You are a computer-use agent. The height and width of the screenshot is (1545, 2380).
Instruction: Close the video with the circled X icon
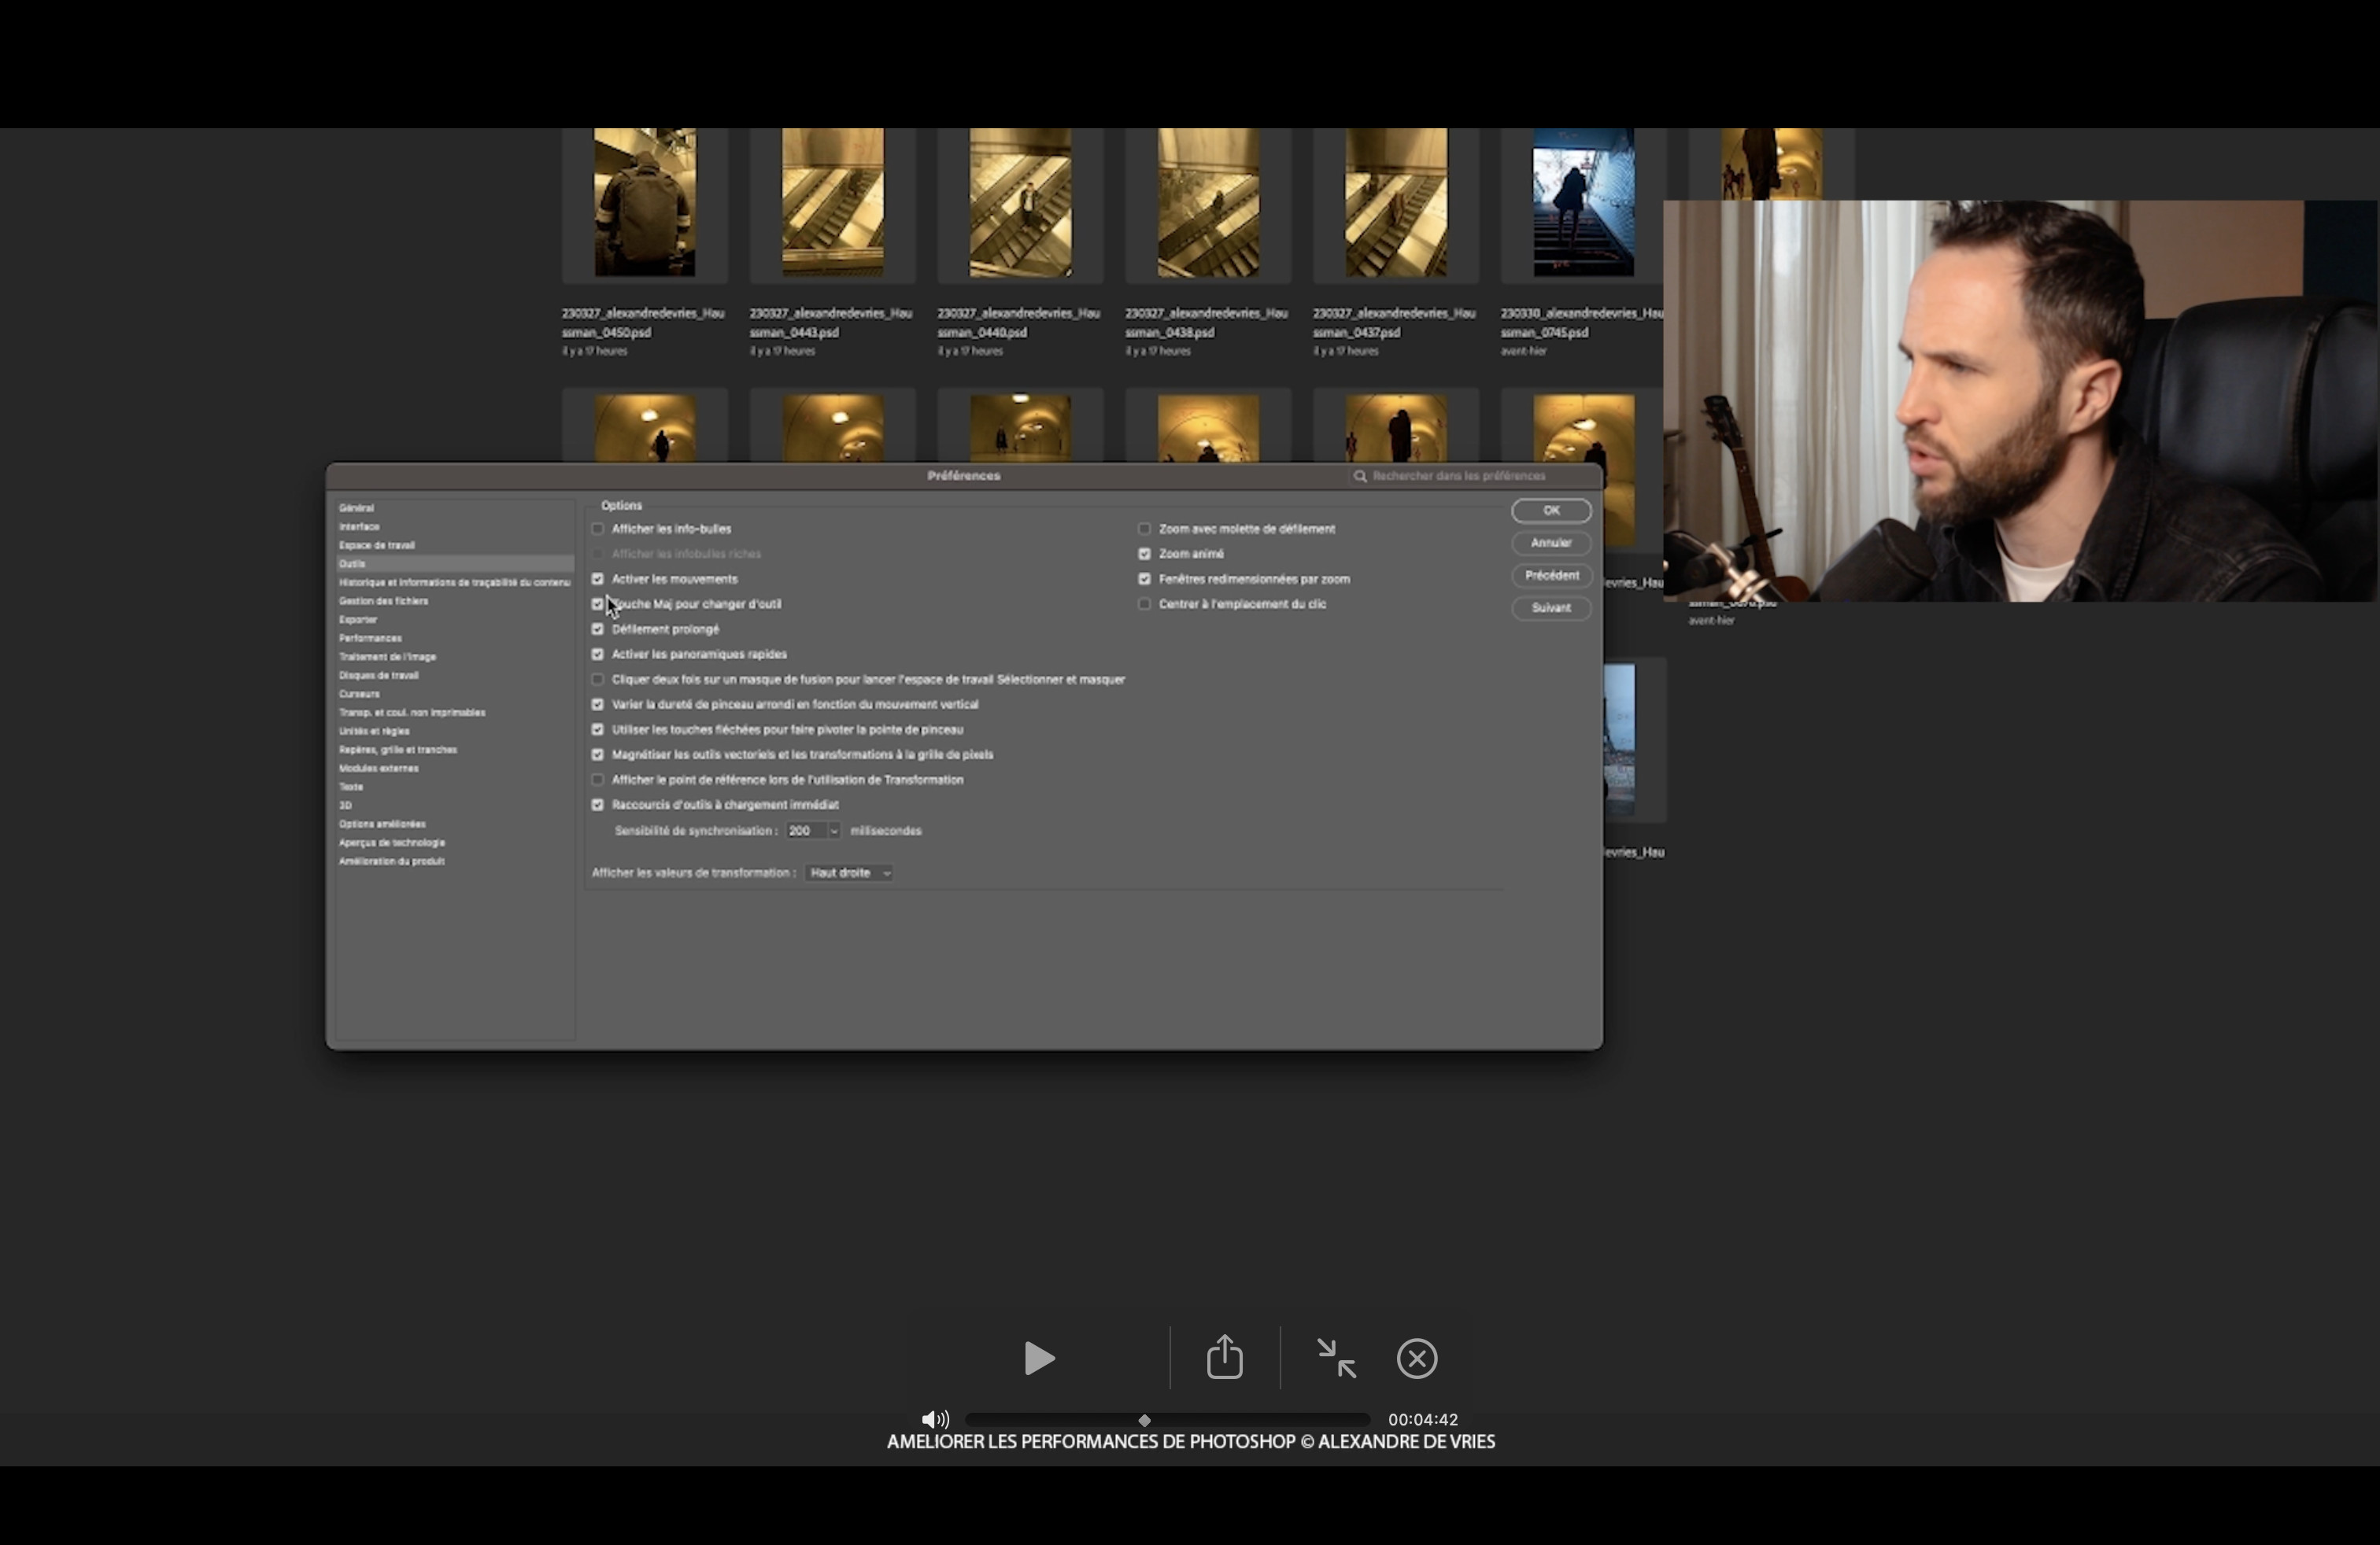pyautogui.click(x=1417, y=1358)
